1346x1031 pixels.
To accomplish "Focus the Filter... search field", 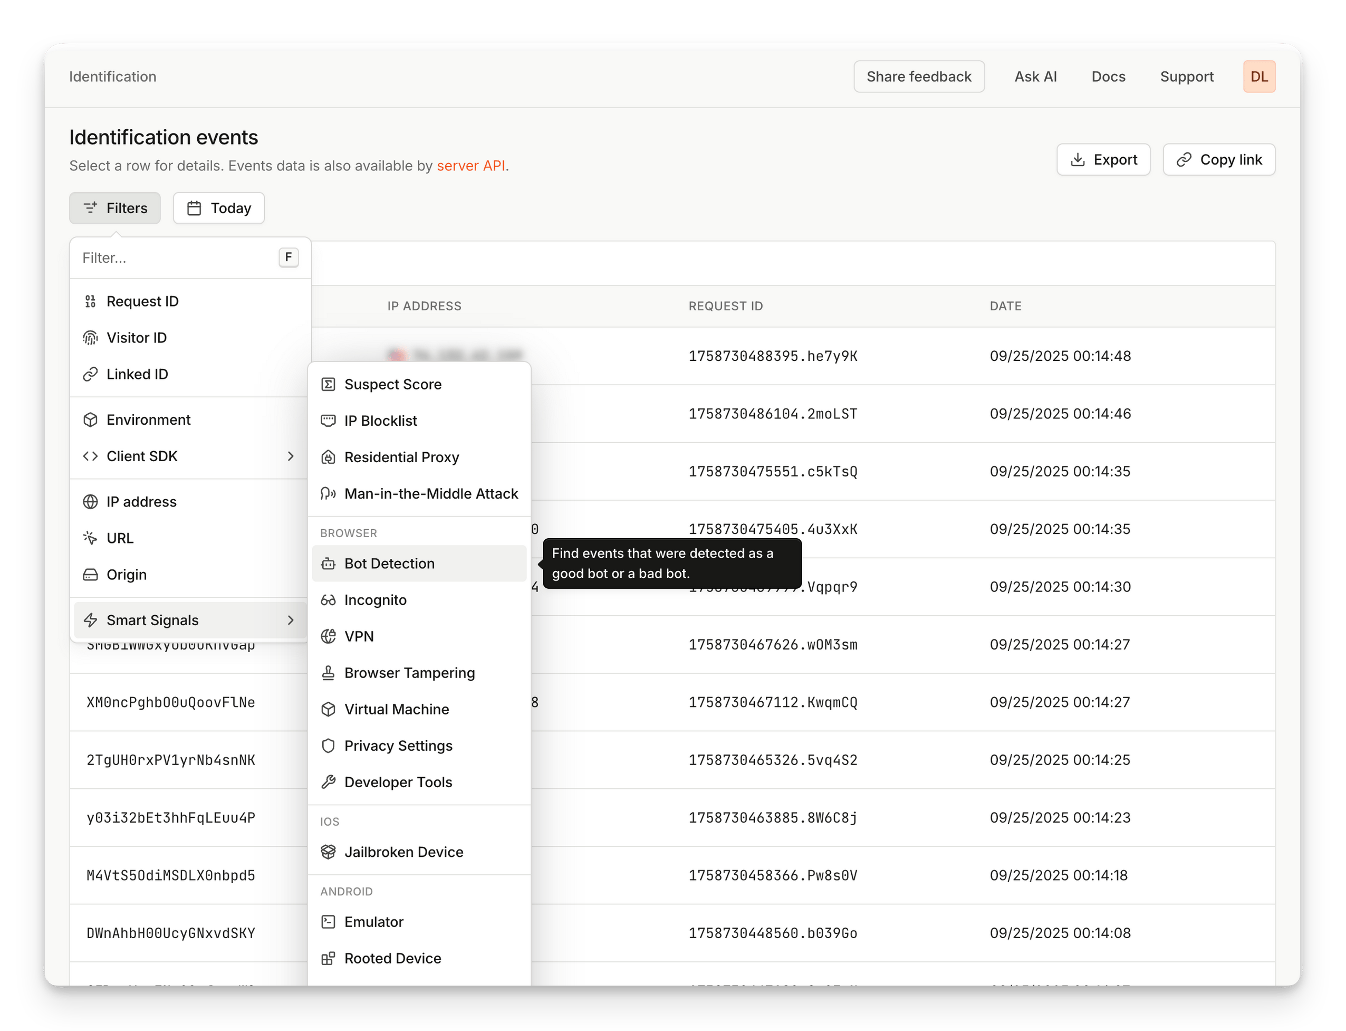I will click(190, 257).
